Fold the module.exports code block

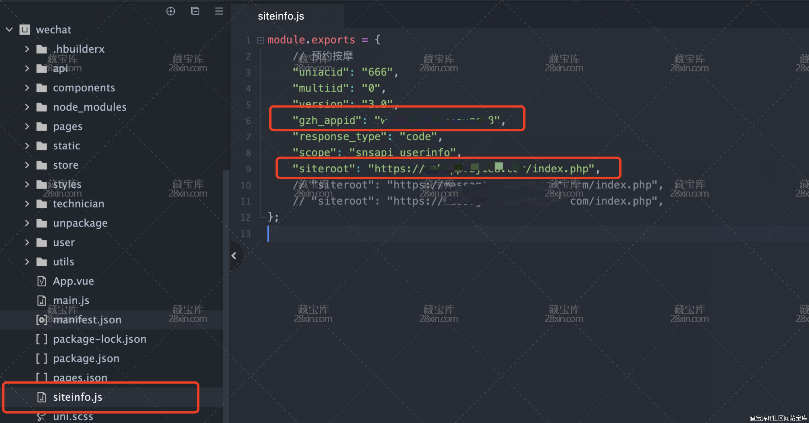260,40
